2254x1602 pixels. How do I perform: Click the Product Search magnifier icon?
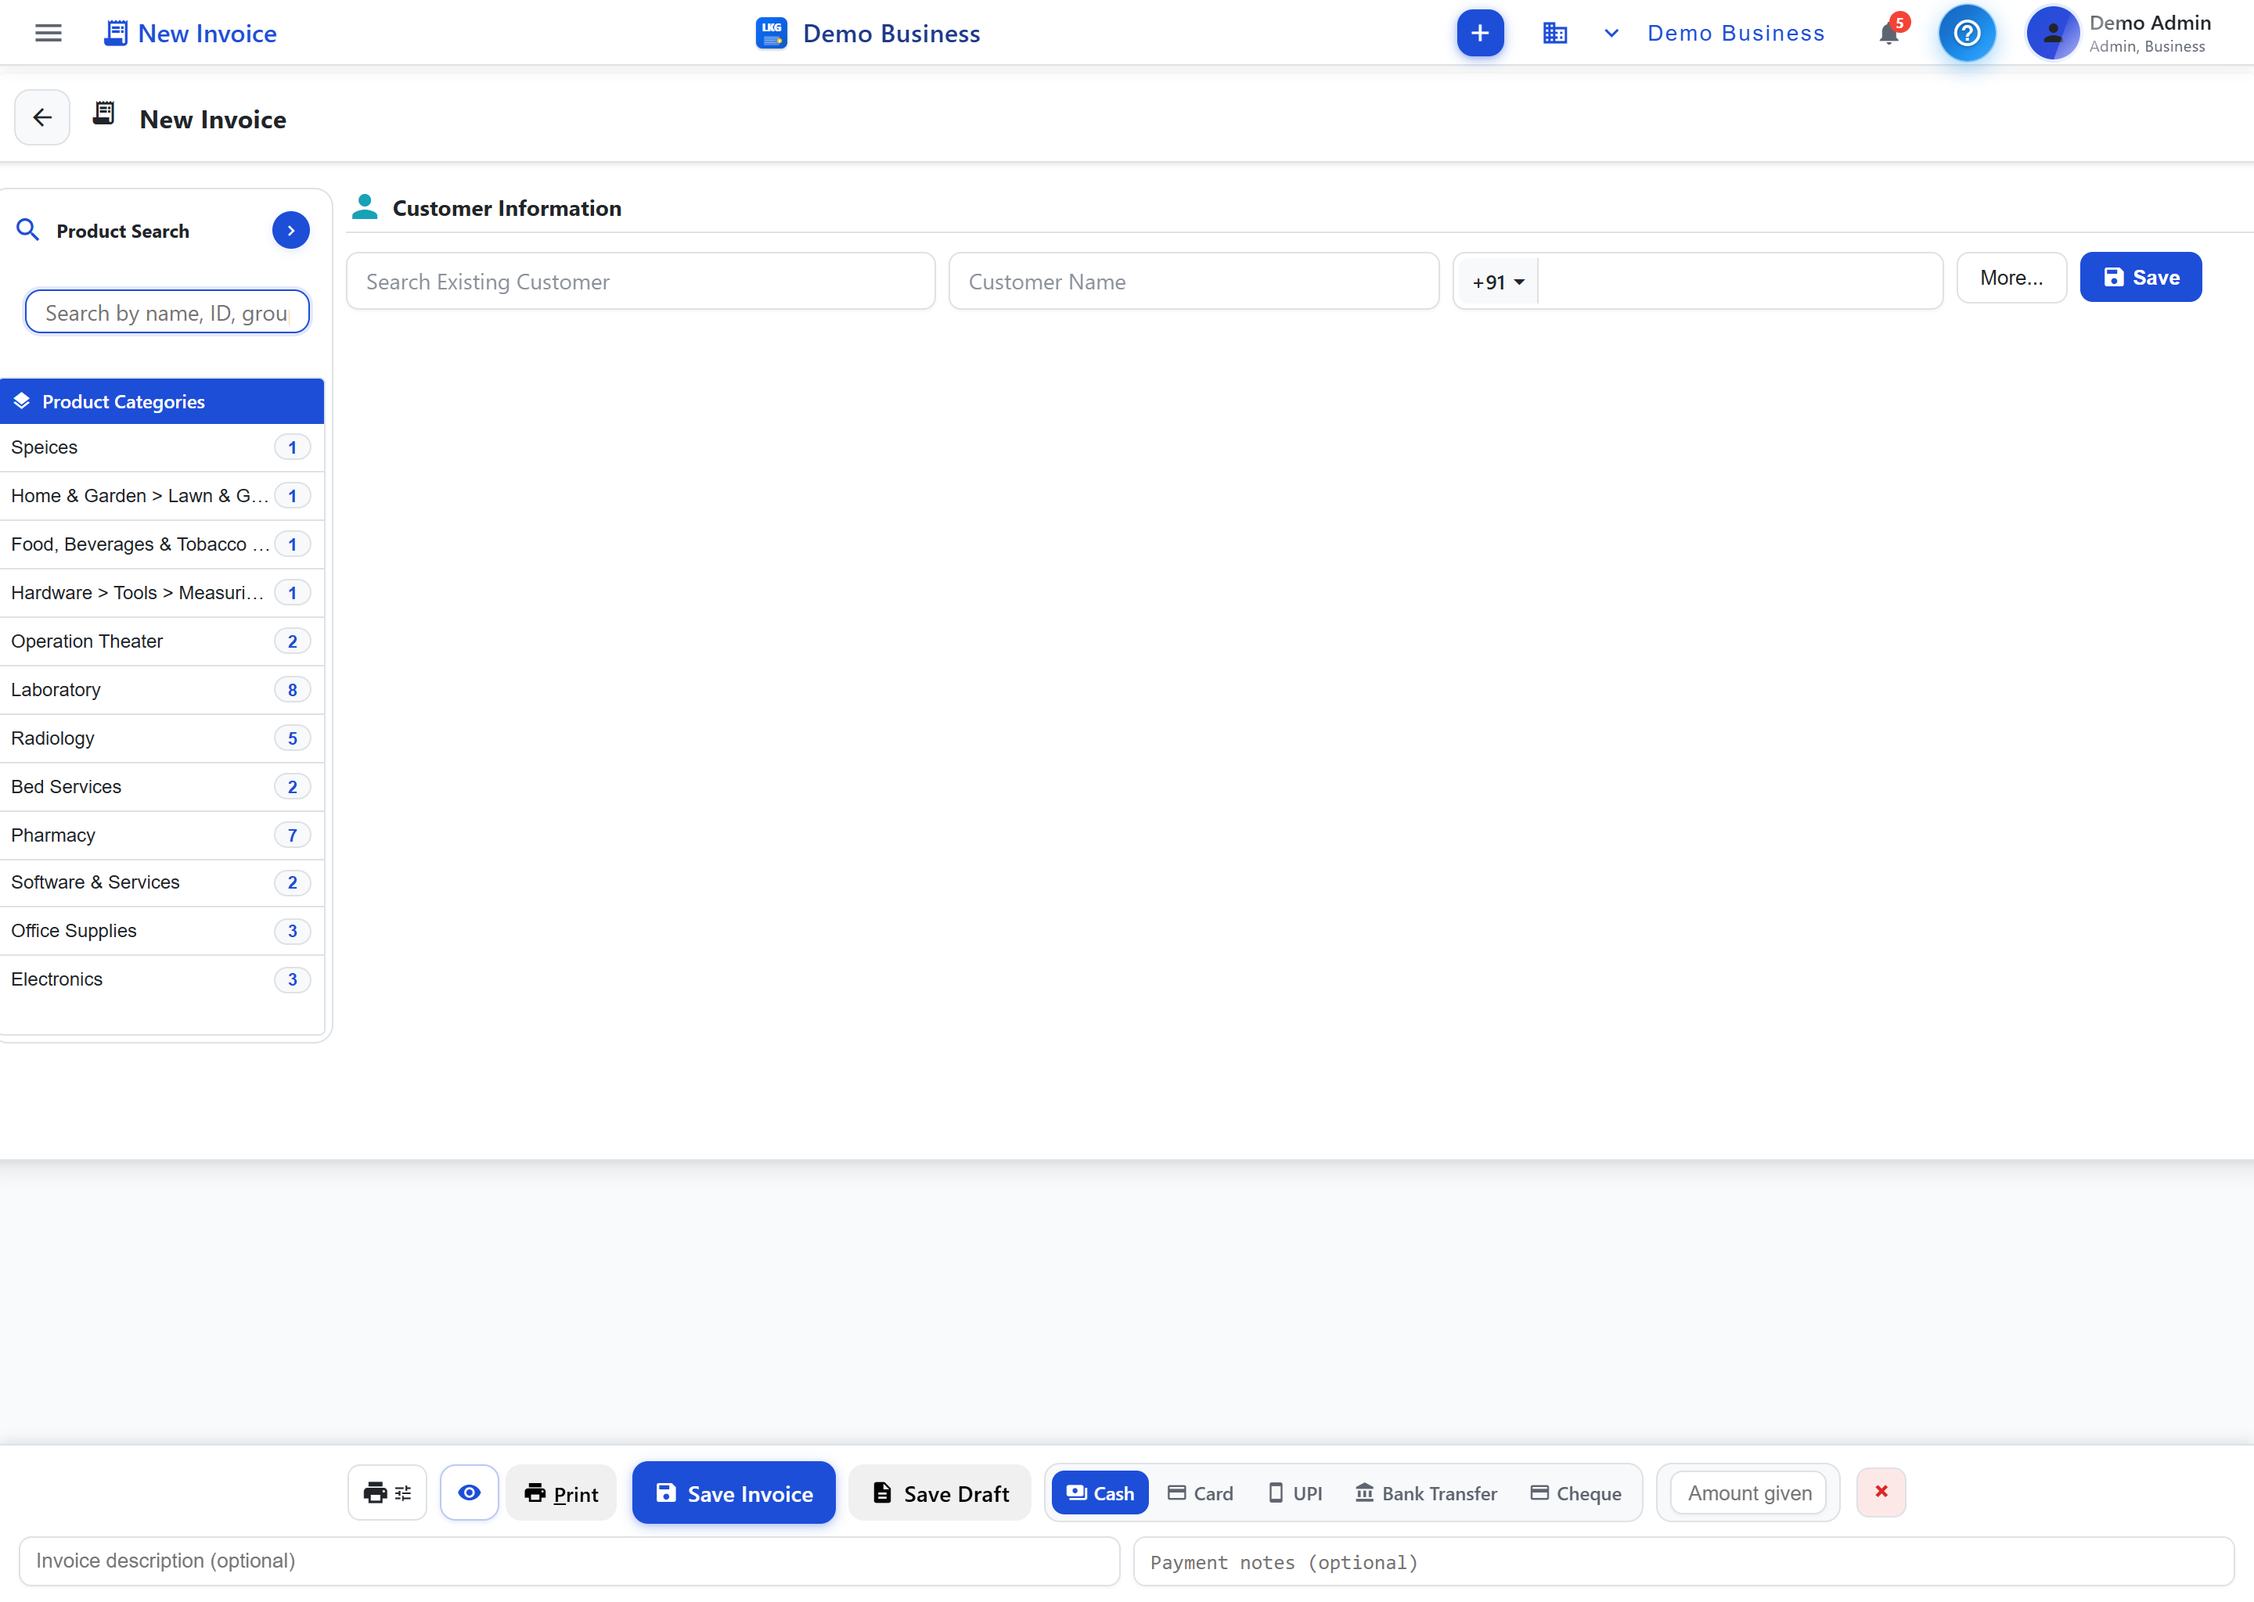coord(27,231)
